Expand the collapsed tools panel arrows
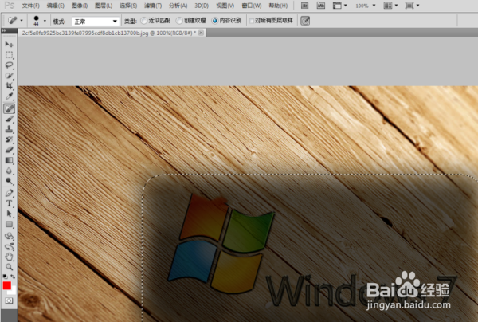 [x=4, y=30]
